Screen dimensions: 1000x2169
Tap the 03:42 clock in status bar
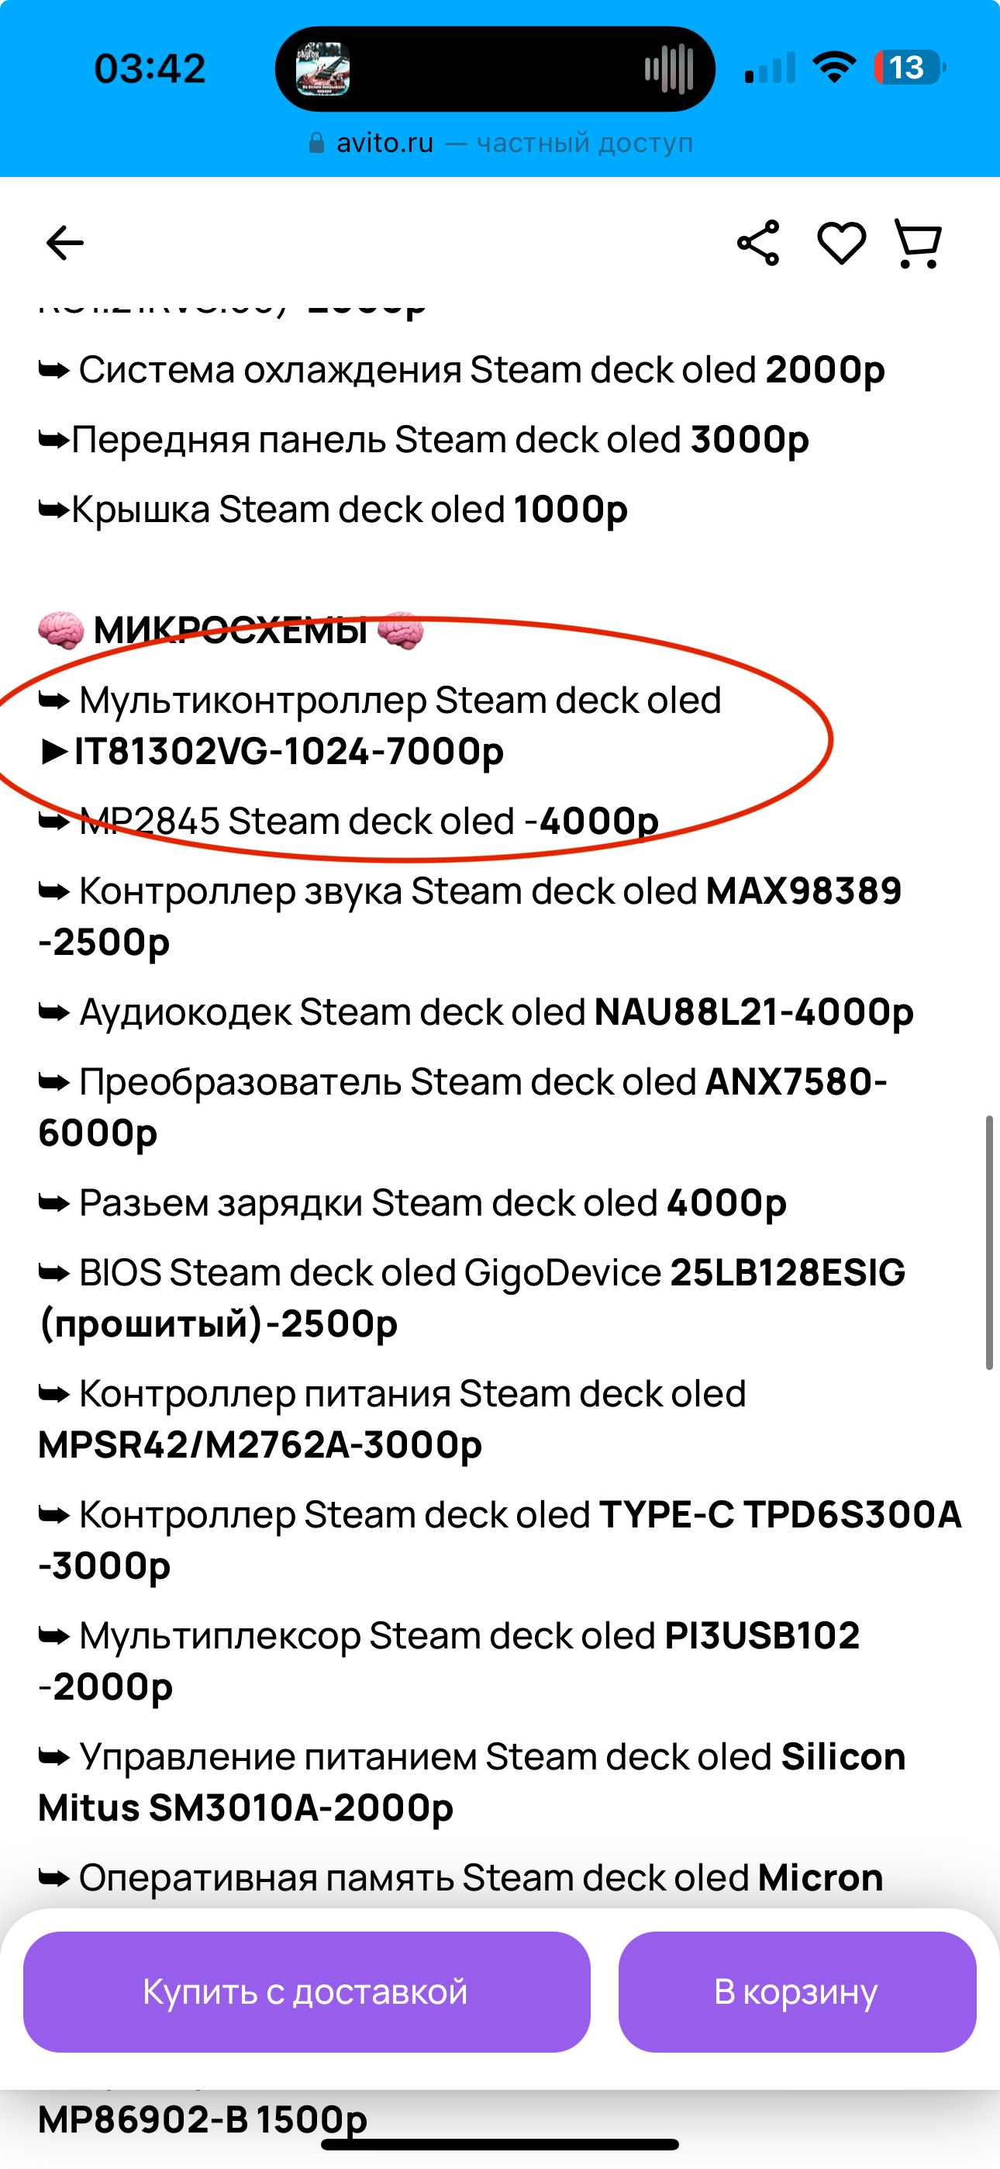150,68
